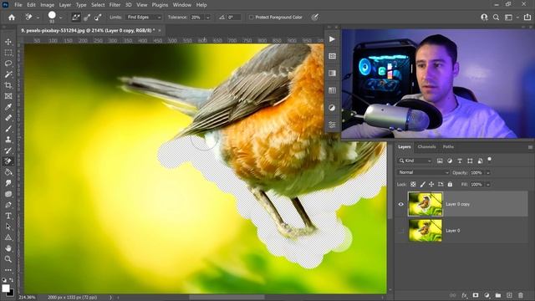Enable Sampling: Background Swatch mode
This screenshot has height=301, width=535.
(98, 17)
